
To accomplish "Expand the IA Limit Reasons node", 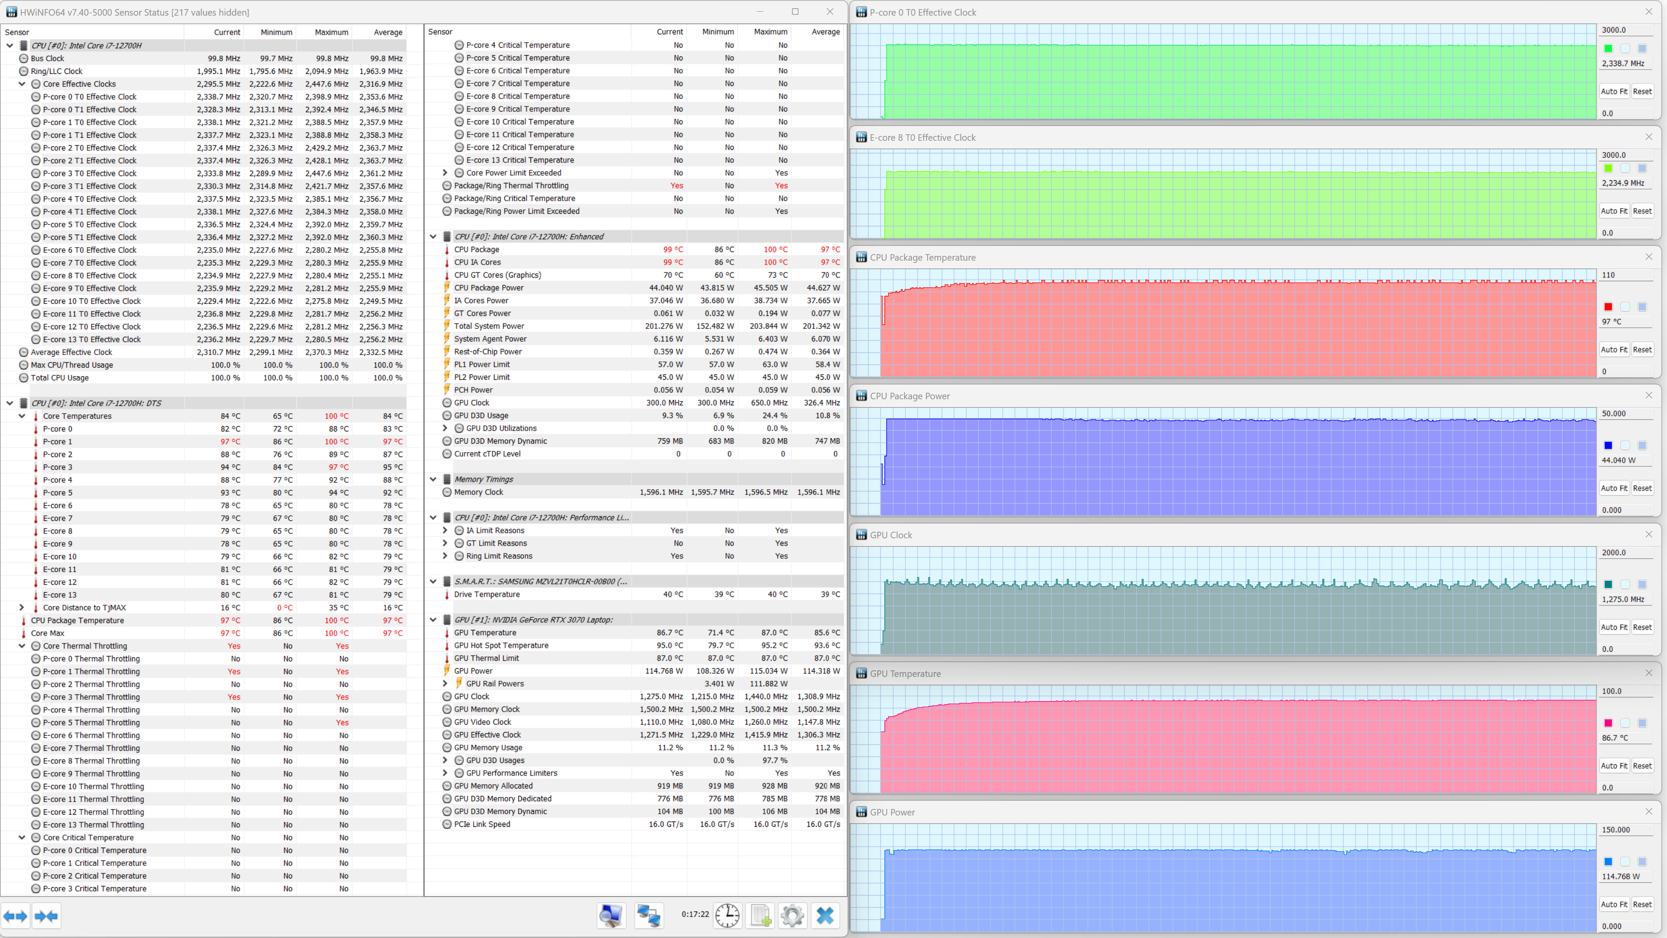I will tap(445, 530).
